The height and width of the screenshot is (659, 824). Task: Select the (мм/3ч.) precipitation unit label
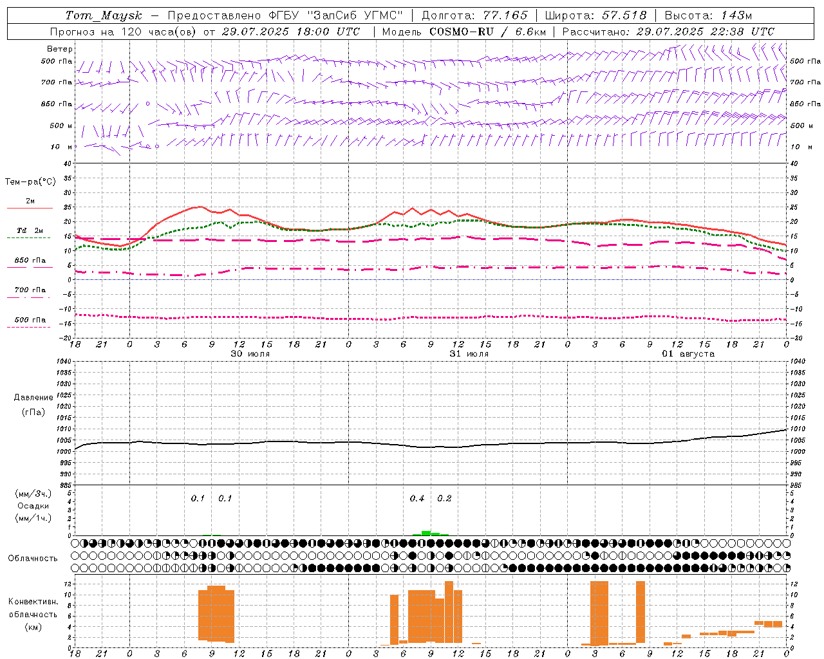(x=33, y=494)
